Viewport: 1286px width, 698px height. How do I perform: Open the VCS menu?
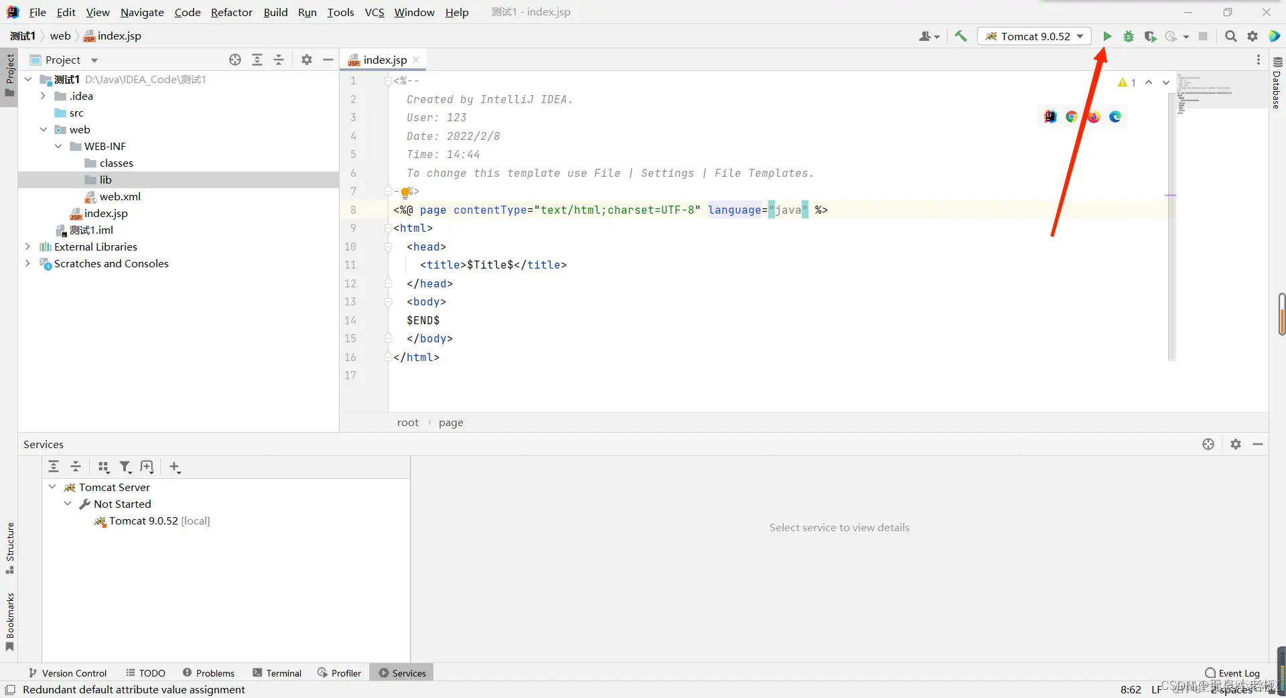click(x=374, y=12)
